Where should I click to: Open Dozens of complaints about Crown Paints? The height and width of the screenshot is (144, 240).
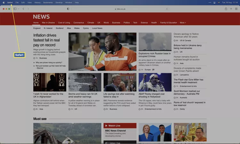[187, 69]
